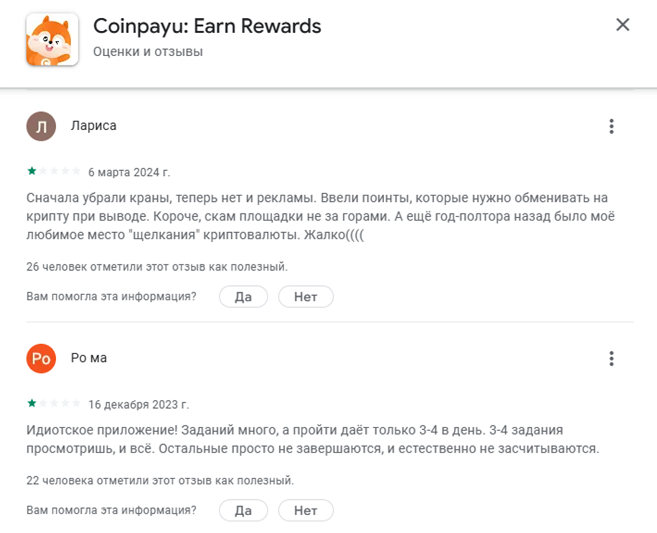Click the Оценки и отзывы subtitle
Screen dimensions: 657x533
click(x=148, y=52)
